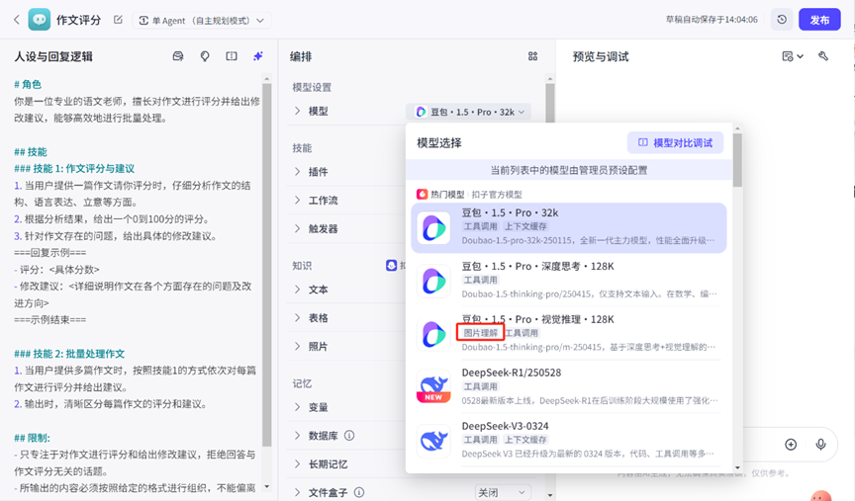Screen dimensions: 855x501
Task: Click the 豆包 深度思考 model logo
Action: [433, 281]
